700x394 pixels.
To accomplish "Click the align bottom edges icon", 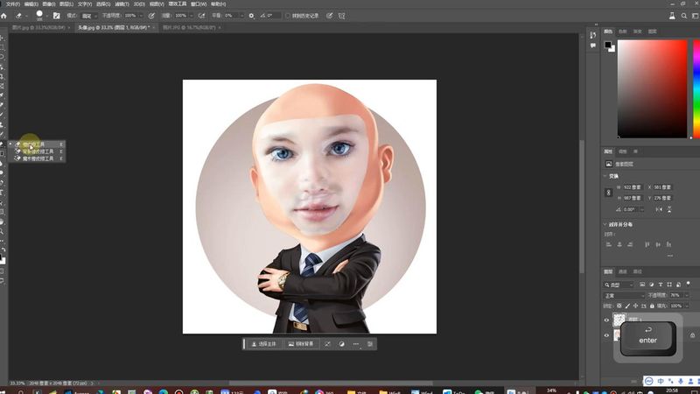I will 668,245.
